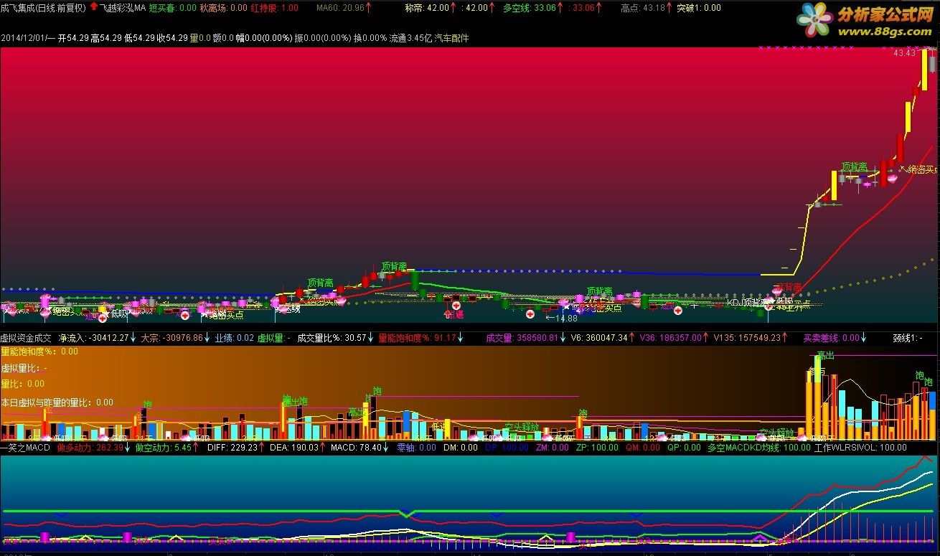Click the red up-arrow icon before 飞越彩泓MA
Viewport: 940px width, 556px height.
click(x=94, y=7)
